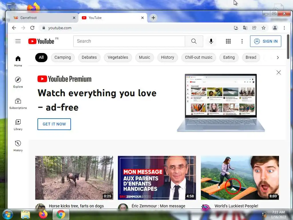The image size is (293, 220).
Task: Go back in Chrome
Action: coord(14,28)
